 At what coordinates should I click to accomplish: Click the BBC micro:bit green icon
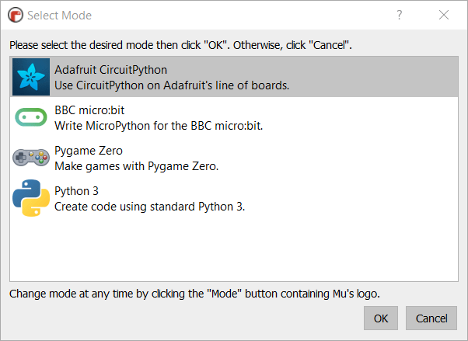(31, 117)
